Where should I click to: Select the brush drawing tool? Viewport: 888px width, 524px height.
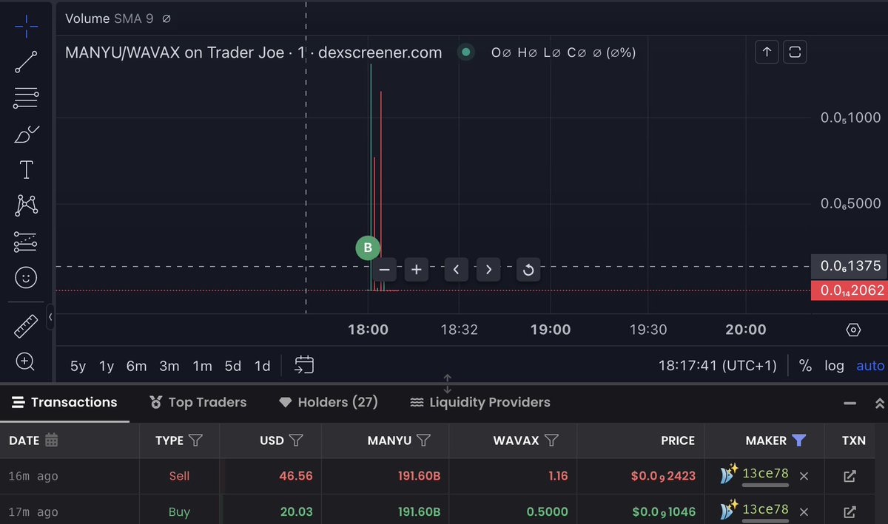[26, 135]
